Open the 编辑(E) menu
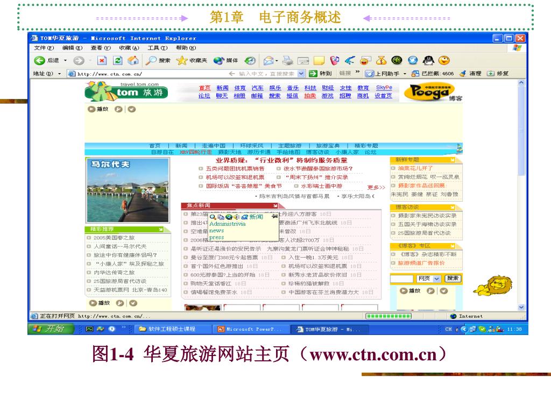Viewport: 551px width, 413px height. (x=72, y=48)
